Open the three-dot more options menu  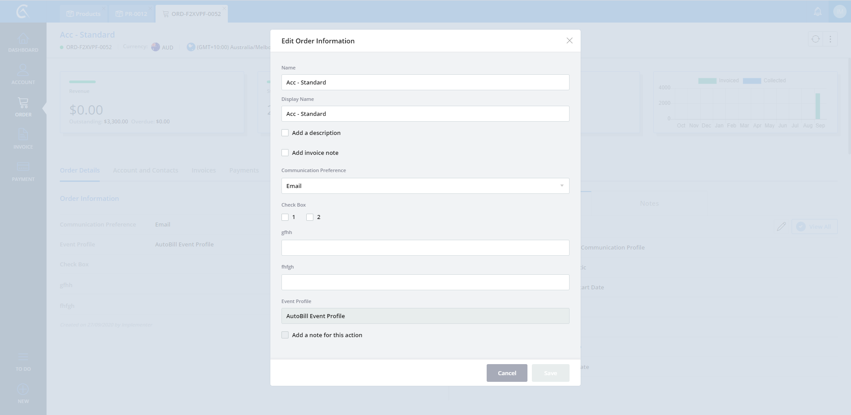coord(830,39)
